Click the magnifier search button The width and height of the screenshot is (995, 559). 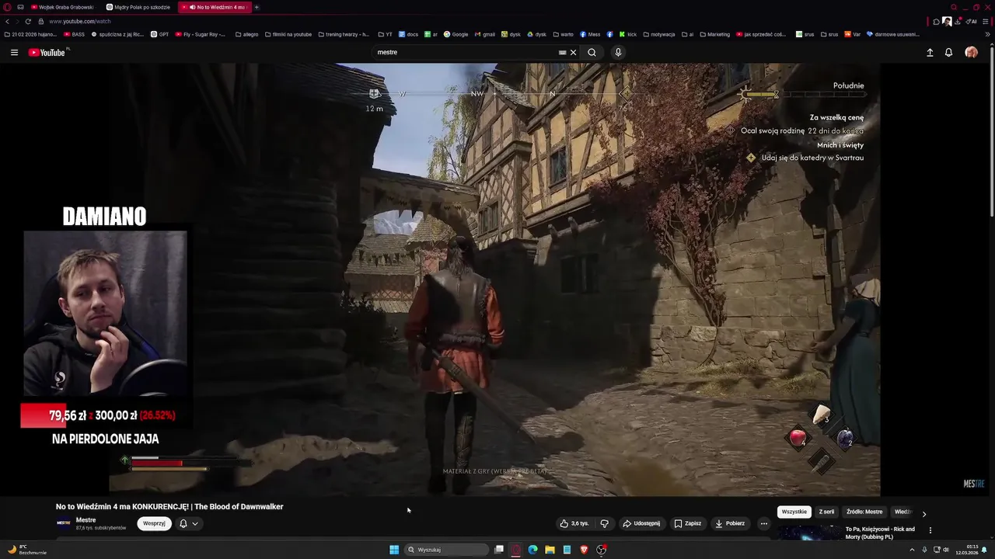(592, 52)
